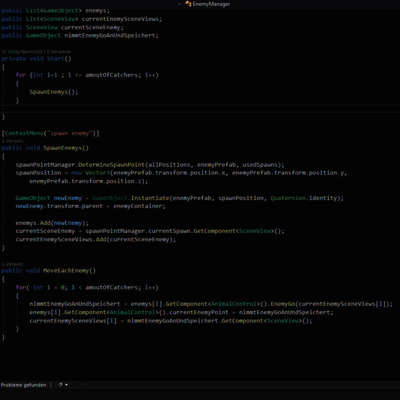Click the 'EnemyGo' method call
The image size is (400, 400).
click(283, 304)
